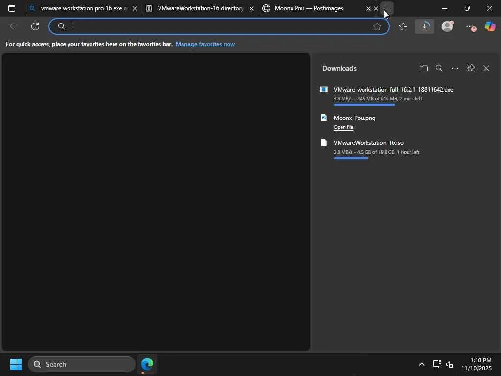
Task: Refresh the current page
Action: 35,26
